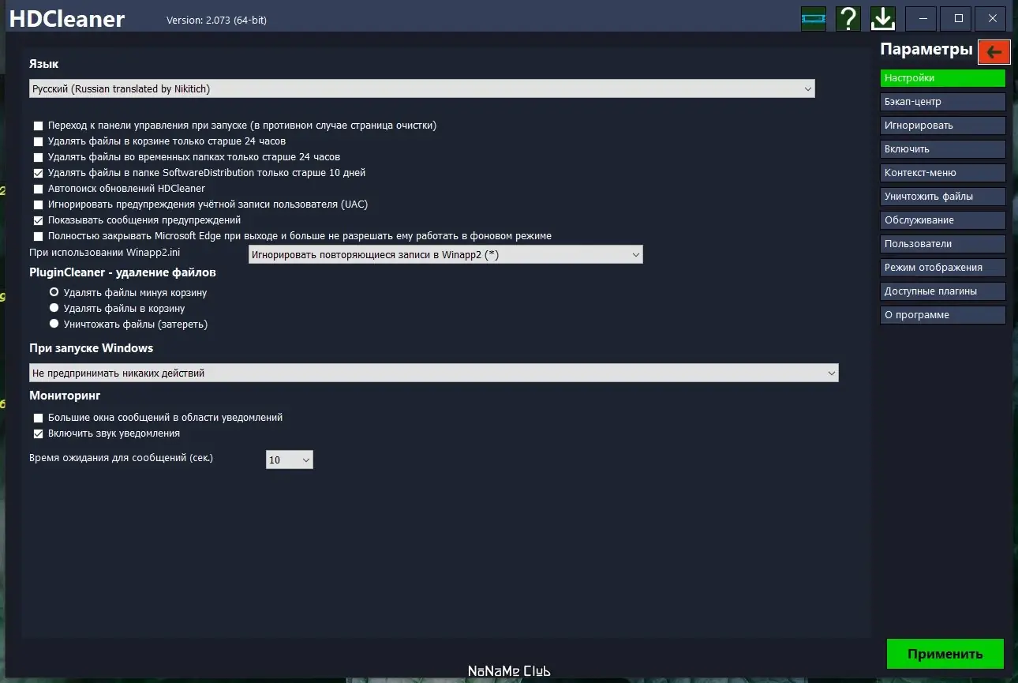Click the 'Параметры' panel heading
Image resolution: width=1018 pixels, height=683 pixels.
point(926,50)
